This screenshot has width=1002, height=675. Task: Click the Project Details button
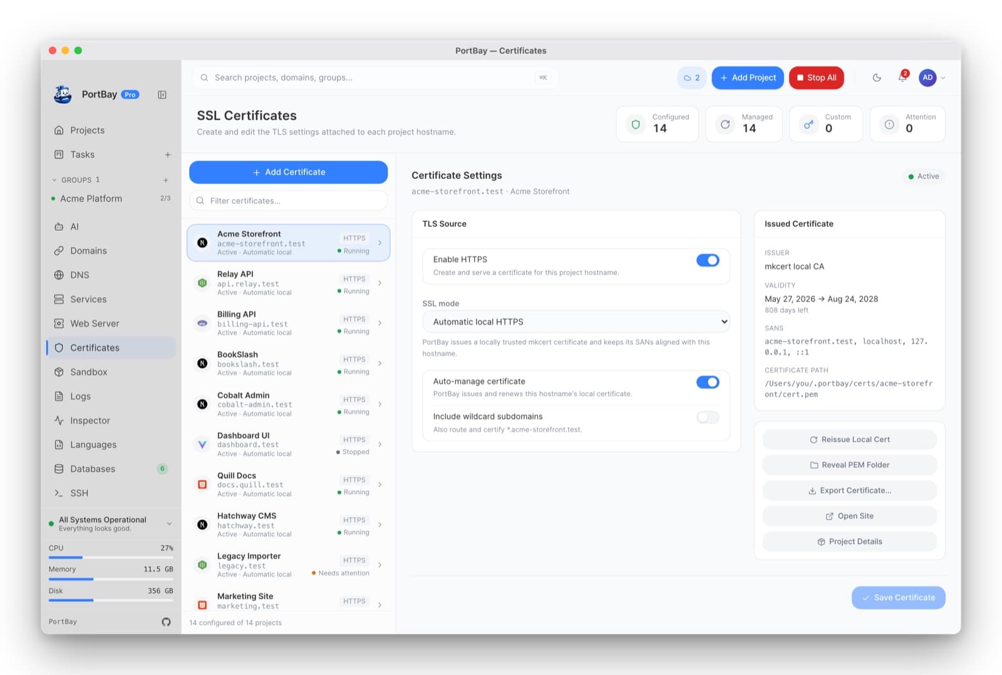(850, 542)
